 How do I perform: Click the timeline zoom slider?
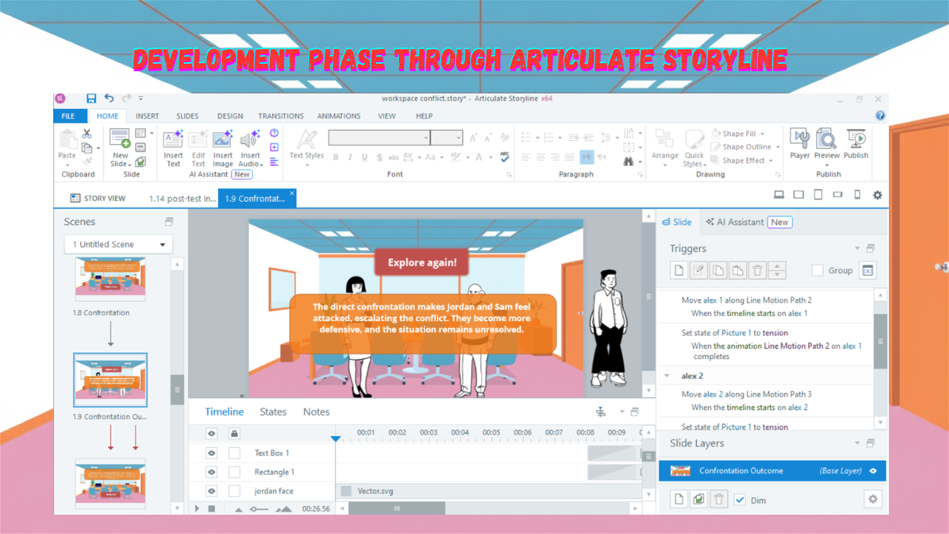(x=259, y=509)
